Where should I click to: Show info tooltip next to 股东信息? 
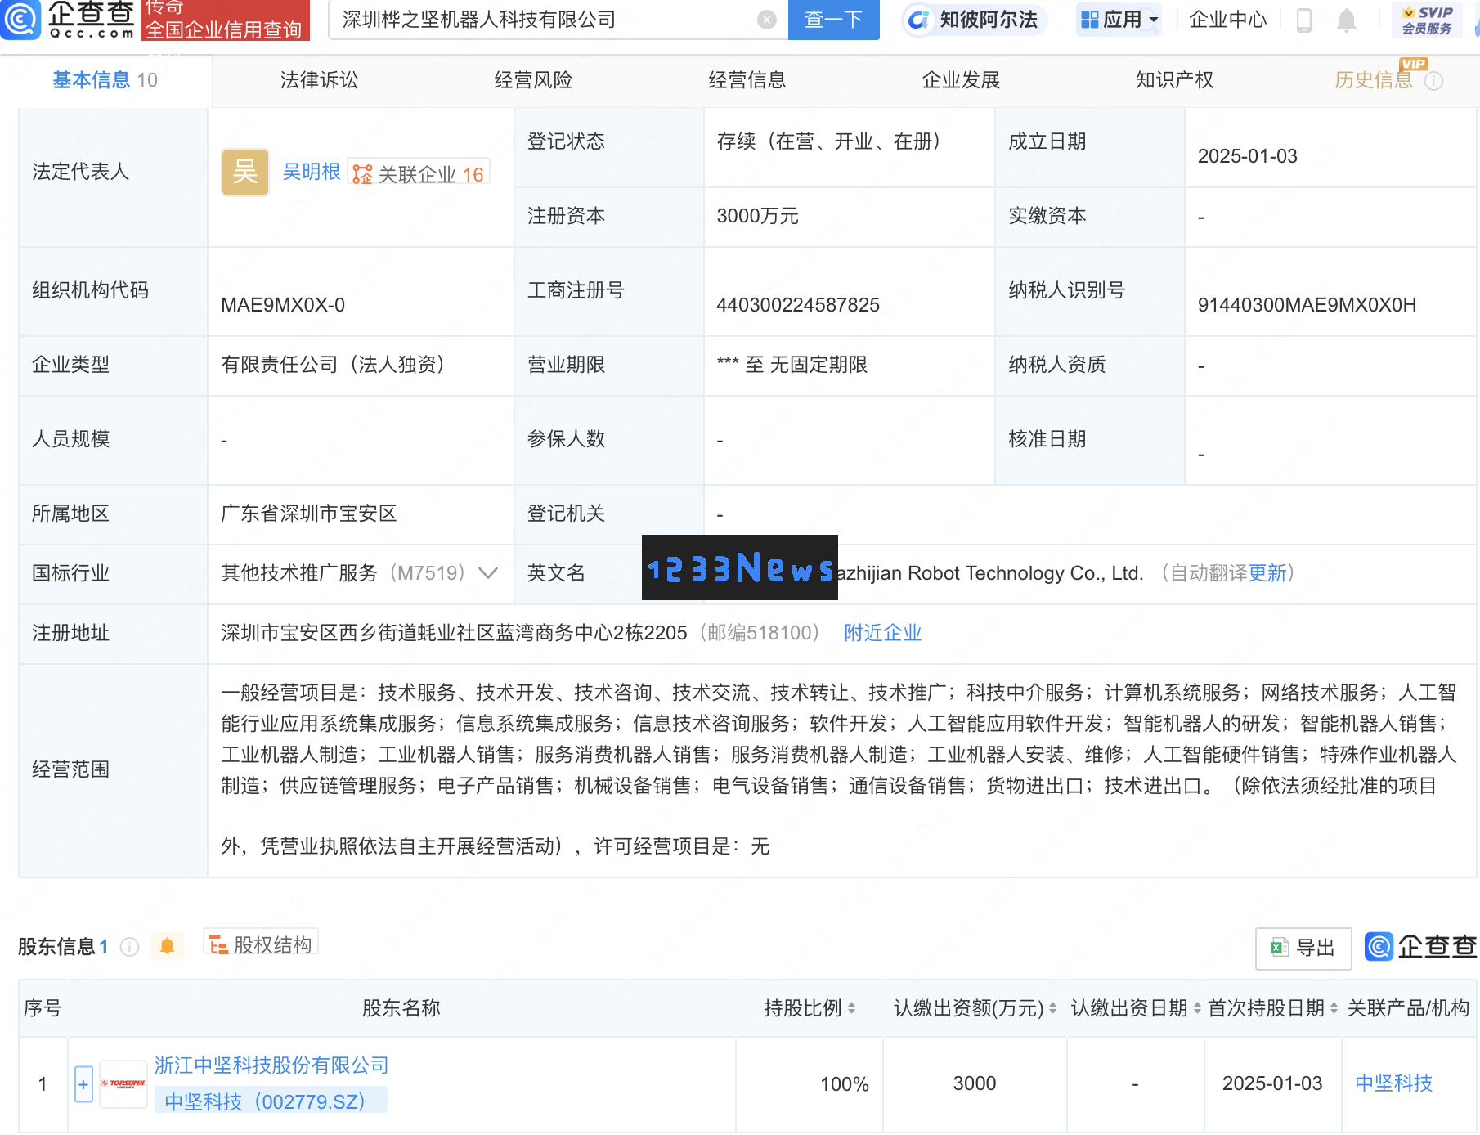tap(129, 947)
